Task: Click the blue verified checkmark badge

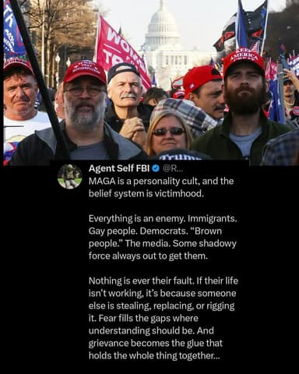Action: (156, 168)
